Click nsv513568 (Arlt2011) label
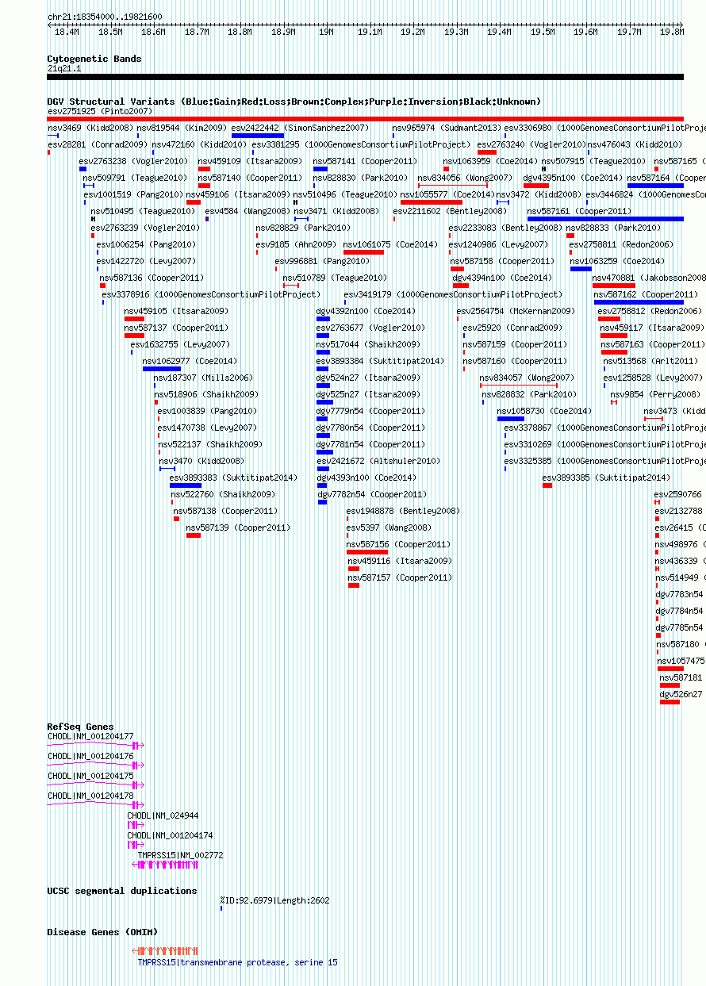 tap(650, 361)
